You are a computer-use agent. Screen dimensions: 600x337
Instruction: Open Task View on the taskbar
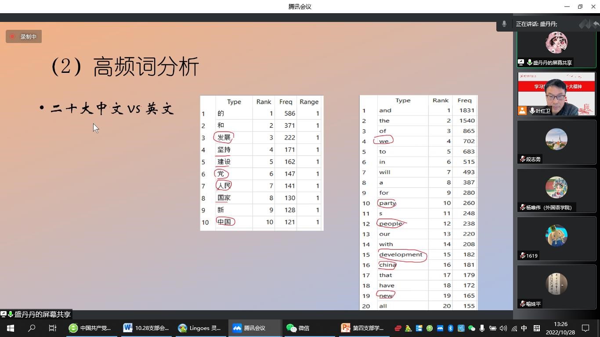[52, 328]
